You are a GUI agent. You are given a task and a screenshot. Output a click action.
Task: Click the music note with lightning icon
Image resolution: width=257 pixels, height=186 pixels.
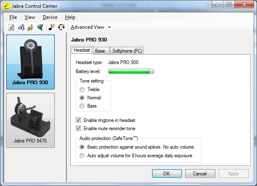[x=52, y=27]
